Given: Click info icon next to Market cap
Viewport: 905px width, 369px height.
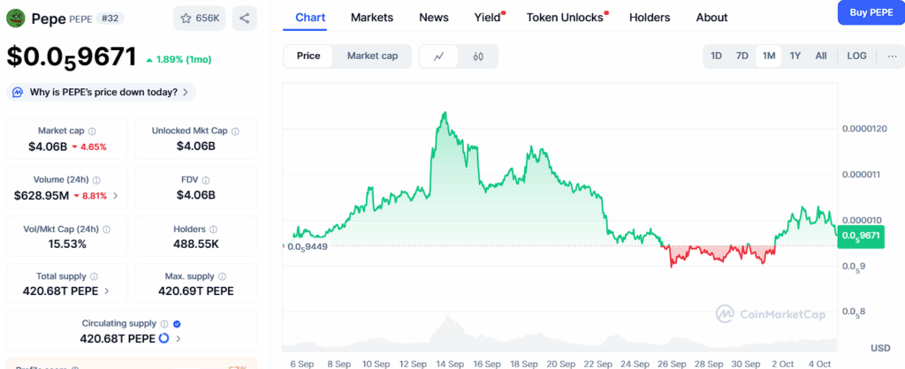Looking at the screenshot, I should click(92, 131).
